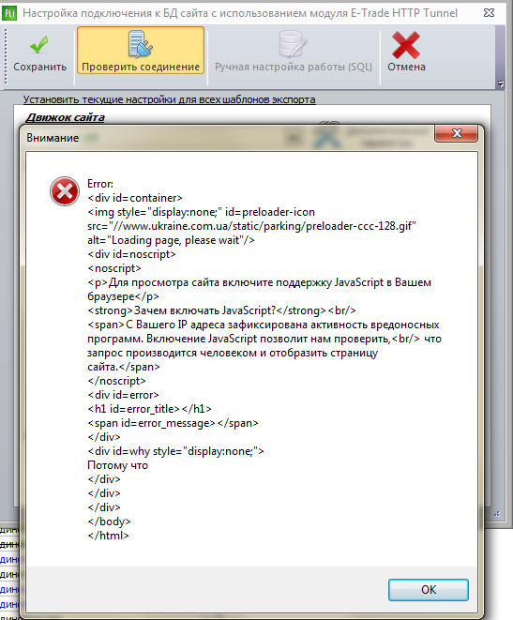The image size is (513, 620).
Task: Click the green Save checkmark icon
Action: [x=39, y=45]
